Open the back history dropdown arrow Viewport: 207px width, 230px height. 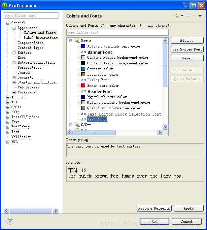(x=182, y=16)
